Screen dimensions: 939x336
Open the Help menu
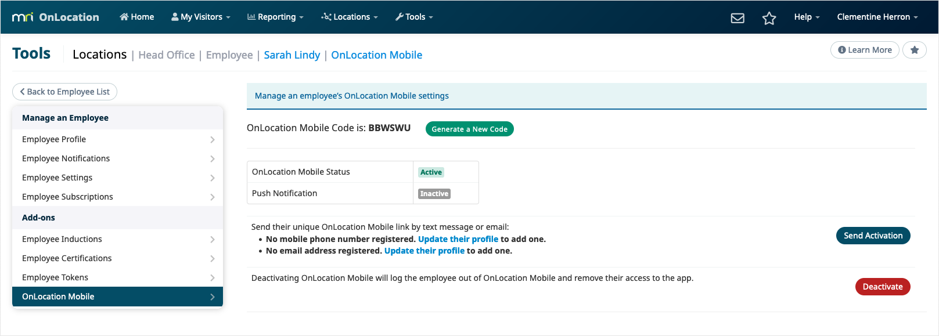pyautogui.click(x=807, y=17)
